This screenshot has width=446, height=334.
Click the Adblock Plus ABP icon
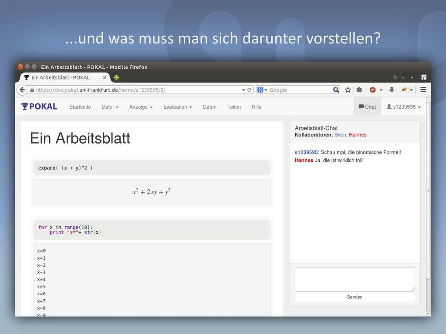coord(373,90)
